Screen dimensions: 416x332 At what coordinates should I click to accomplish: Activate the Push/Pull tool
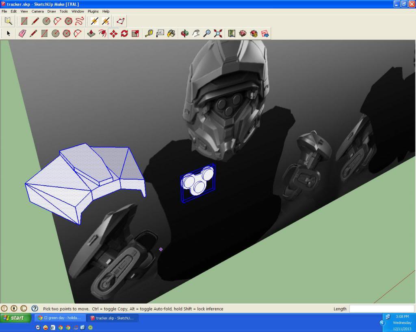(91, 34)
